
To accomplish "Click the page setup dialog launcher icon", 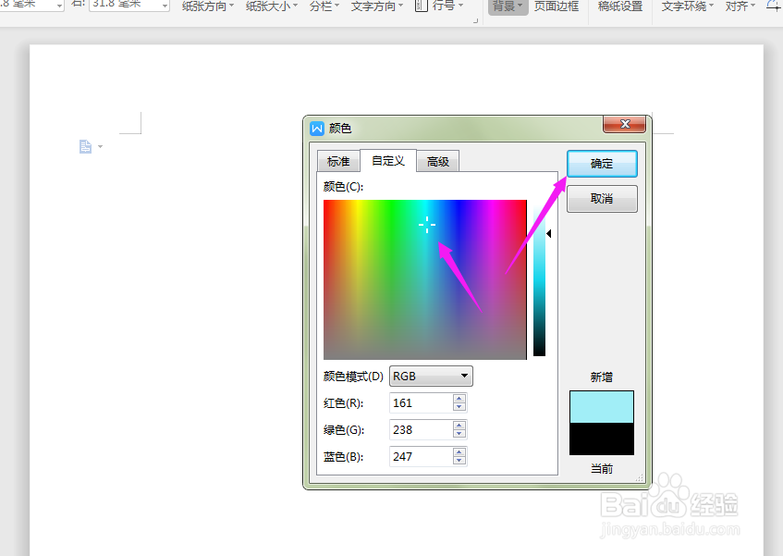I will [x=475, y=21].
